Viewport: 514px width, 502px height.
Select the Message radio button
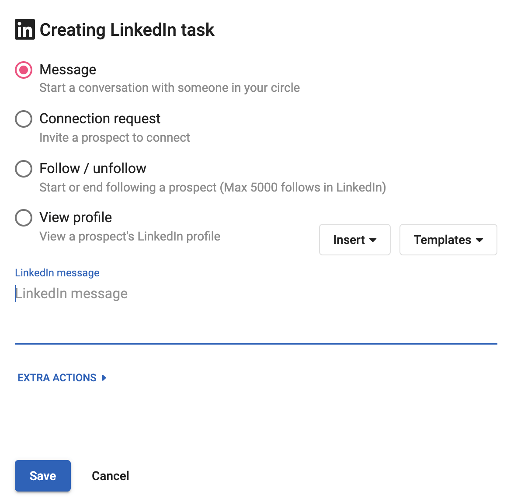pos(24,70)
